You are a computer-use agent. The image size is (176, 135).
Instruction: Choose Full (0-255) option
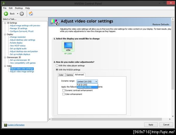coord(87,85)
